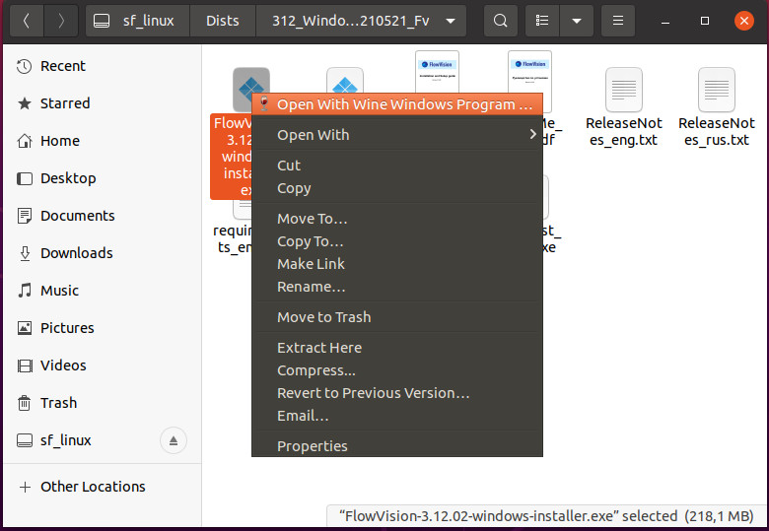Screen dimensions: 769x531
Task: Open Desktop in the sidebar
Action: (x=102, y=178)
